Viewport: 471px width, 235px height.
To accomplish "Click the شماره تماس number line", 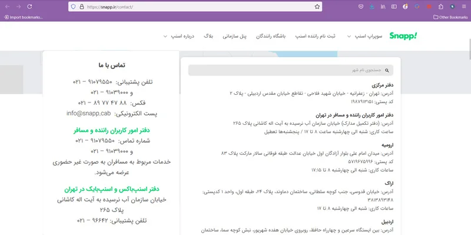I will tap(112, 141).
